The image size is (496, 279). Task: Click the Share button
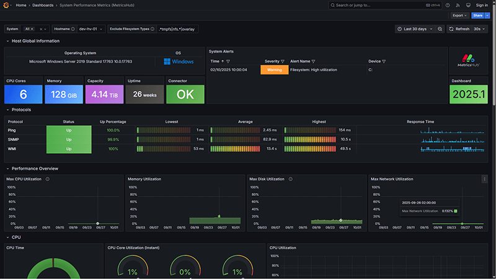[477, 15]
